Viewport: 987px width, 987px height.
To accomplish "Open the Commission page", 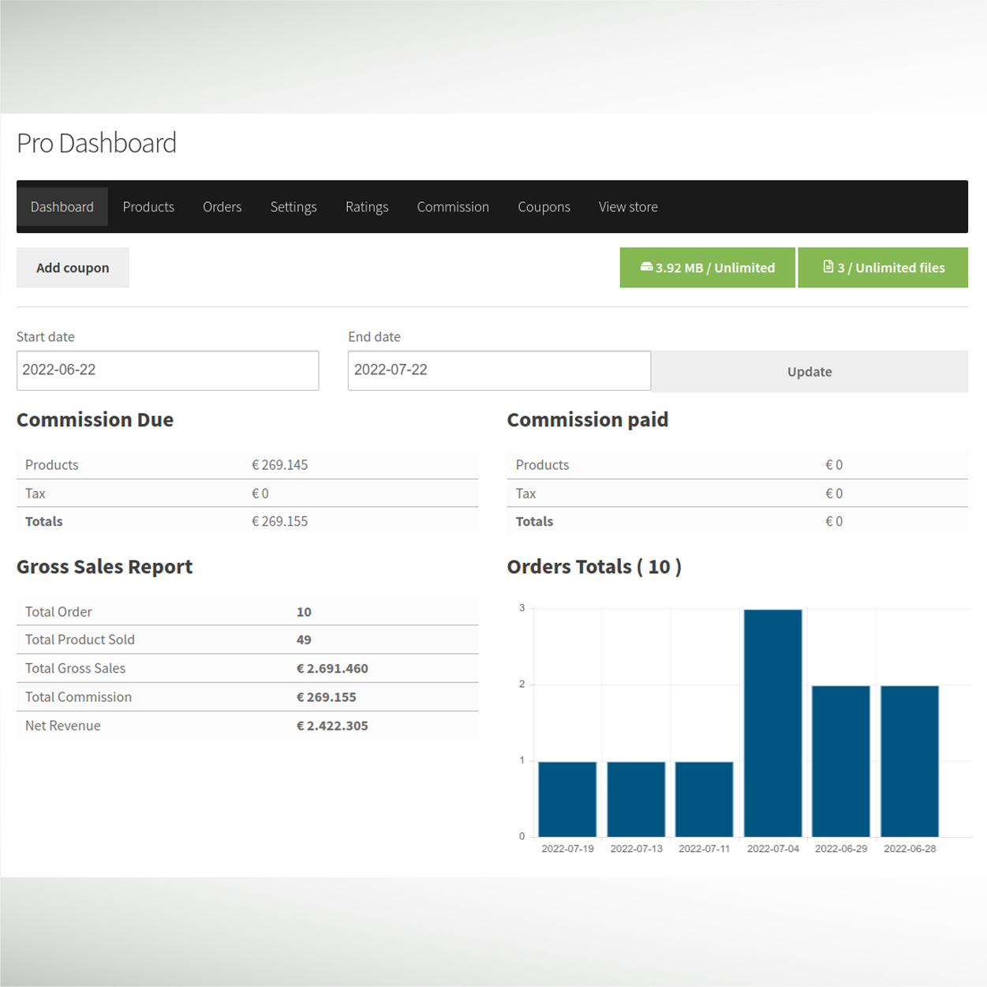I will [453, 207].
